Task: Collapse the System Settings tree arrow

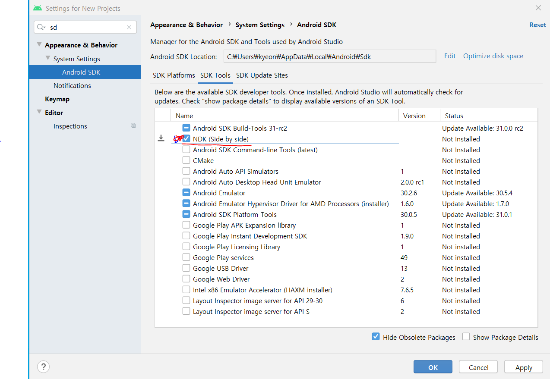Action: tap(48, 58)
